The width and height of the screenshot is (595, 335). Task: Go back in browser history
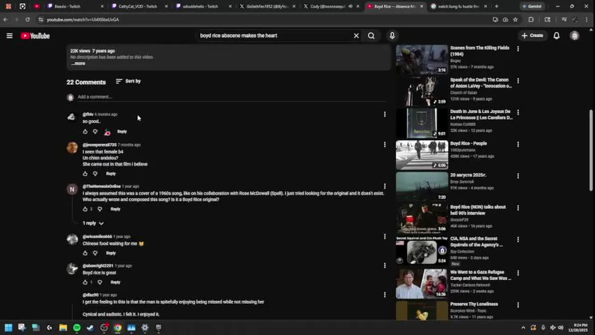(5, 20)
